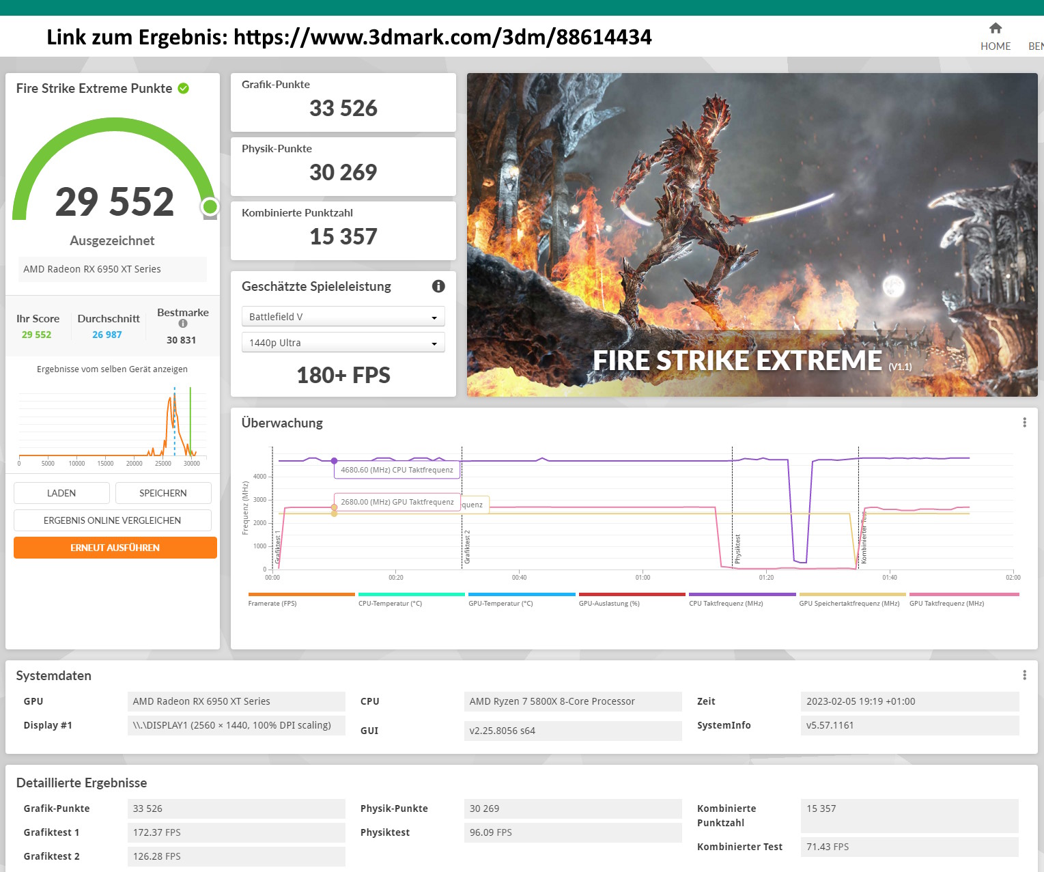
Task: Click the Display #1 value field
Action: [236, 725]
